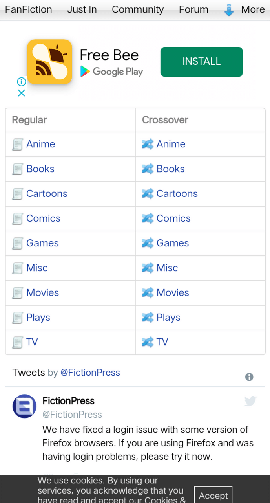Click the crossover icon beside Anime
The width and height of the screenshot is (270, 503).
pyautogui.click(x=147, y=144)
